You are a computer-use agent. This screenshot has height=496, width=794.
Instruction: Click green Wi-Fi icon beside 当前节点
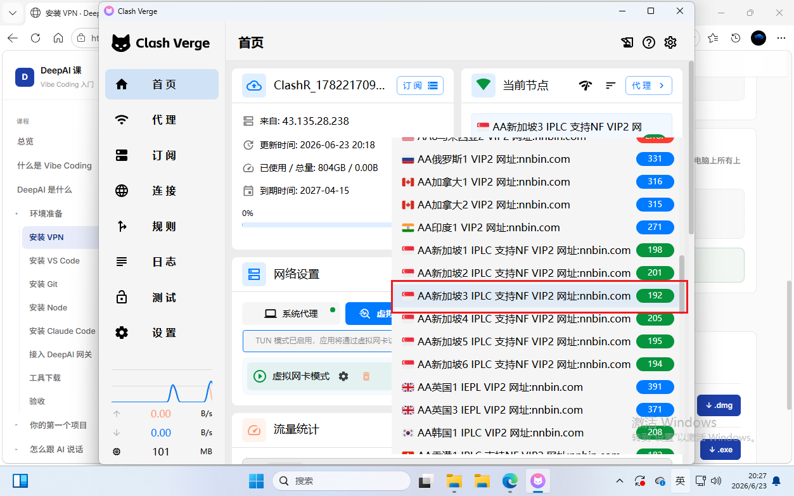484,85
